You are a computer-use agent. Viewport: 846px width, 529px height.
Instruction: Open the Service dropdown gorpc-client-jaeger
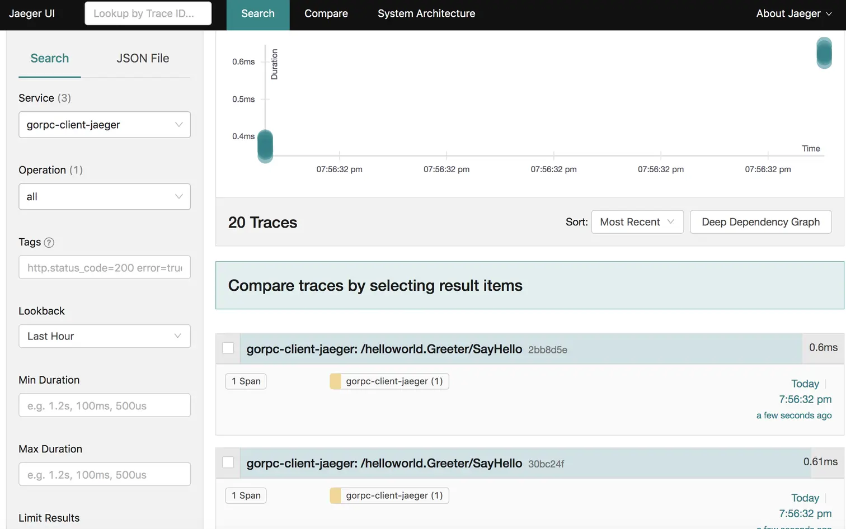point(105,125)
